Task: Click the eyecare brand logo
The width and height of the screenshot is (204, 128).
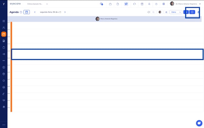Action: [15, 4]
